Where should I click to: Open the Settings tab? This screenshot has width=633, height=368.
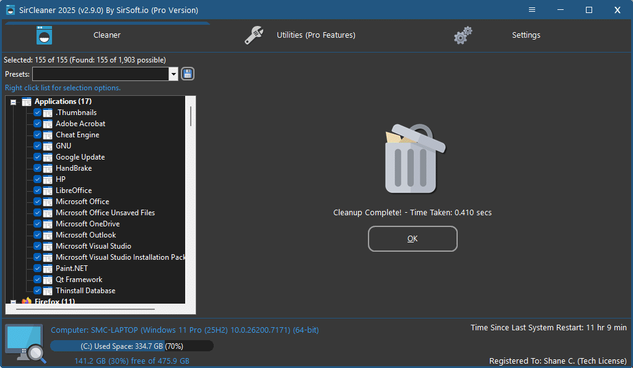pyautogui.click(x=526, y=35)
